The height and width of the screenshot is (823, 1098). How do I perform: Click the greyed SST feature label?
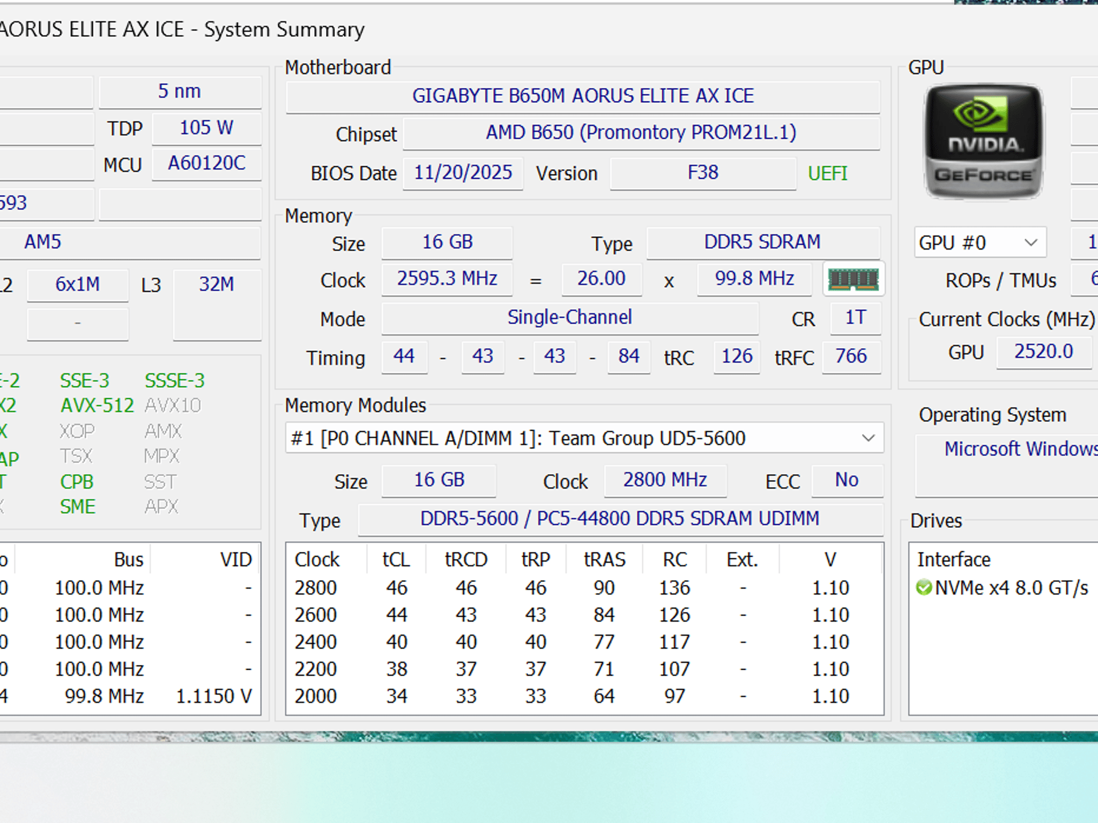click(160, 482)
